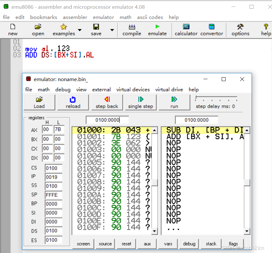Screen dimensions: 272x253
Task: Click the DS register field
Action: [x=54, y=231]
